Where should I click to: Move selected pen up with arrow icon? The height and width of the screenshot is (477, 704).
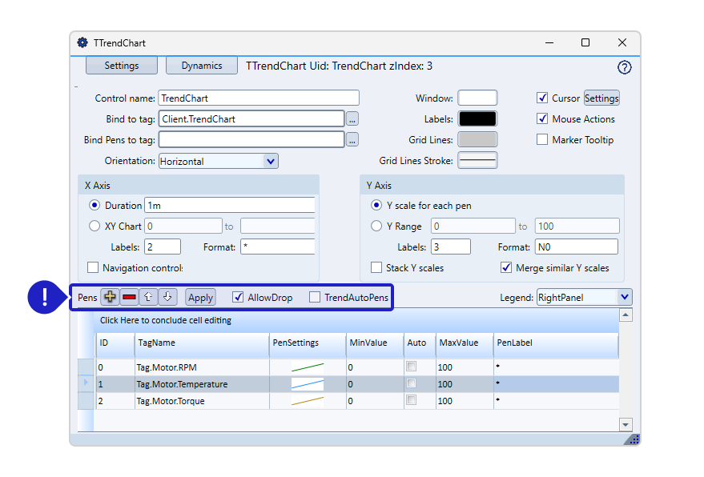click(148, 297)
